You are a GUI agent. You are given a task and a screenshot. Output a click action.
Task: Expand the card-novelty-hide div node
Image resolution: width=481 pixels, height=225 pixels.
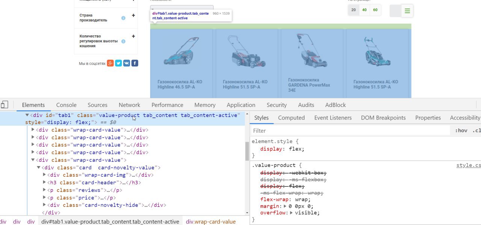[x=44, y=205]
